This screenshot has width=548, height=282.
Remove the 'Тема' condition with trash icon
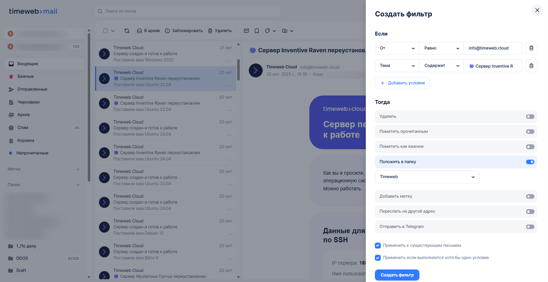pos(531,66)
